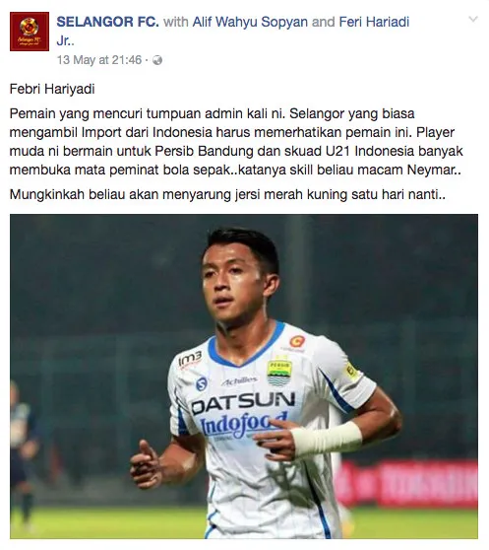Click the globe public-audience icon

click(x=157, y=60)
